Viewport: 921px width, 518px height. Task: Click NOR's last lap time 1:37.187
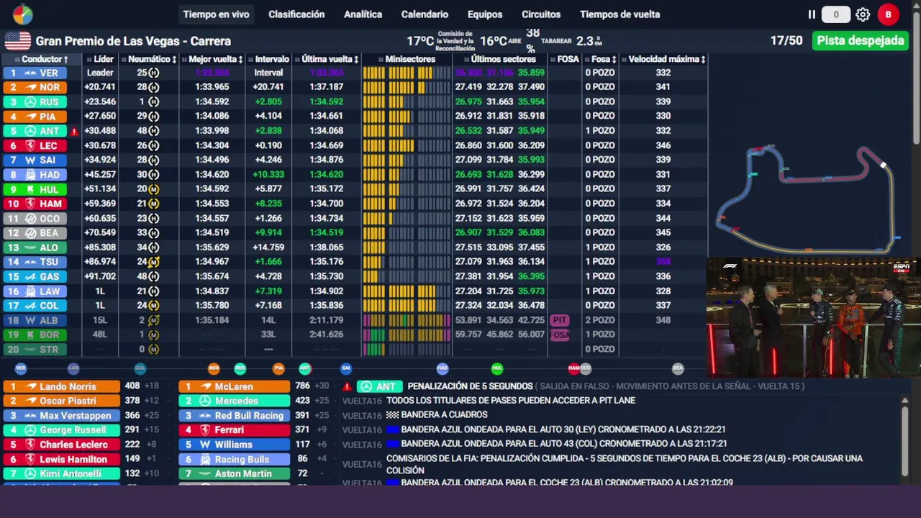(x=327, y=87)
